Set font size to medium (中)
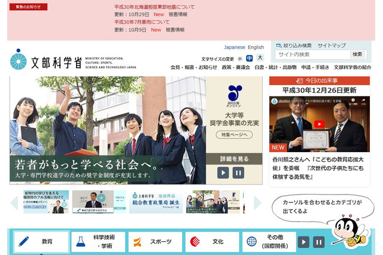The height and width of the screenshot is (255, 383). [249, 59]
